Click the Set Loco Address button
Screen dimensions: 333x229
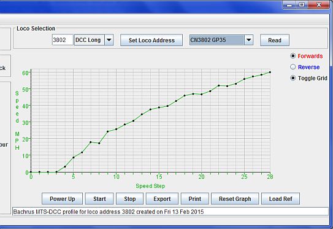(151, 40)
